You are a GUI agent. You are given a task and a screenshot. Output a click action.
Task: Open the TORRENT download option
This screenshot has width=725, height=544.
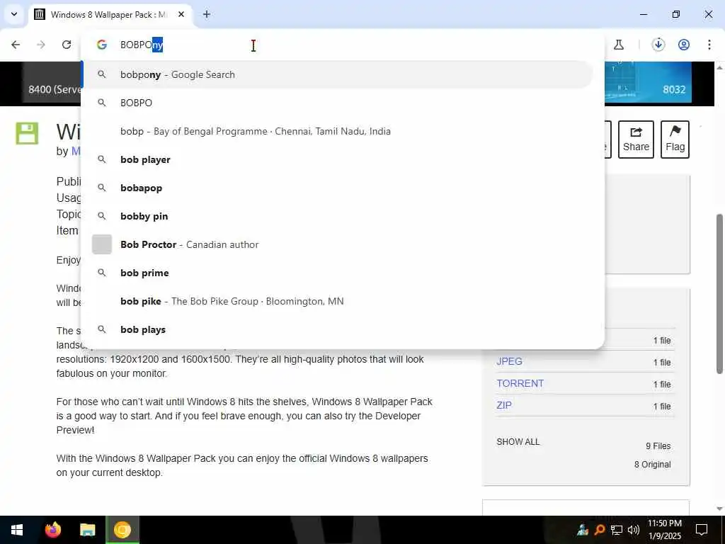coord(520,383)
